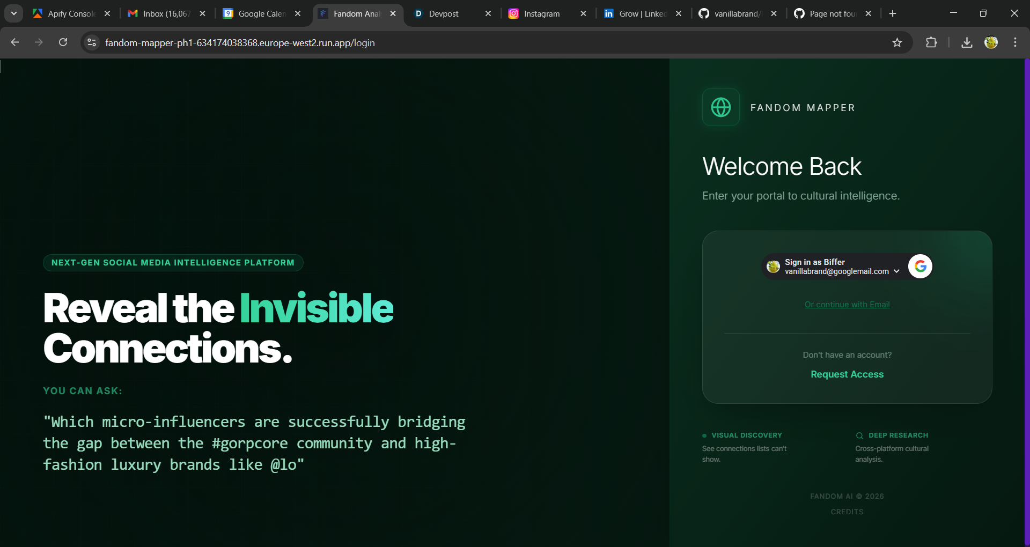Click the Welcome Back heading
Viewport: 1030px width, 547px height.
point(782,166)
